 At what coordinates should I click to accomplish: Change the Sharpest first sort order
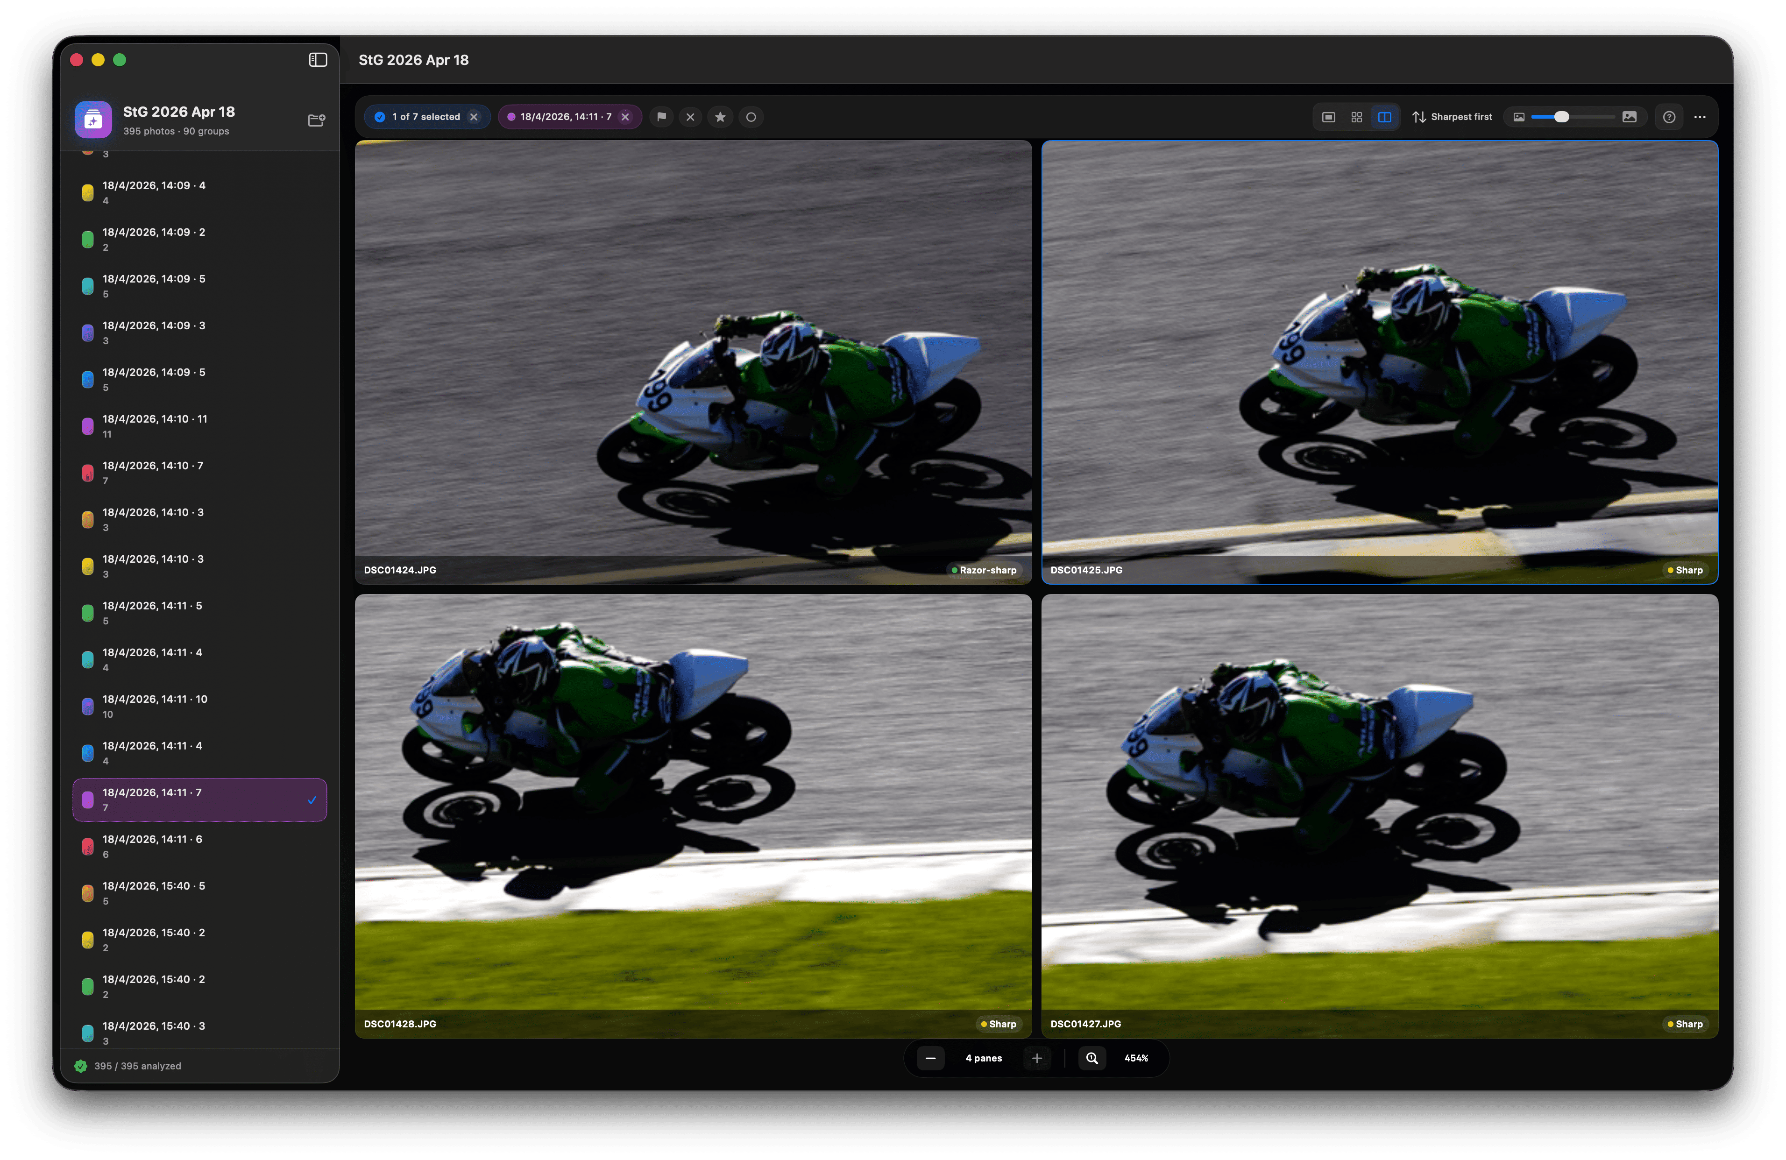[1451, 117]
